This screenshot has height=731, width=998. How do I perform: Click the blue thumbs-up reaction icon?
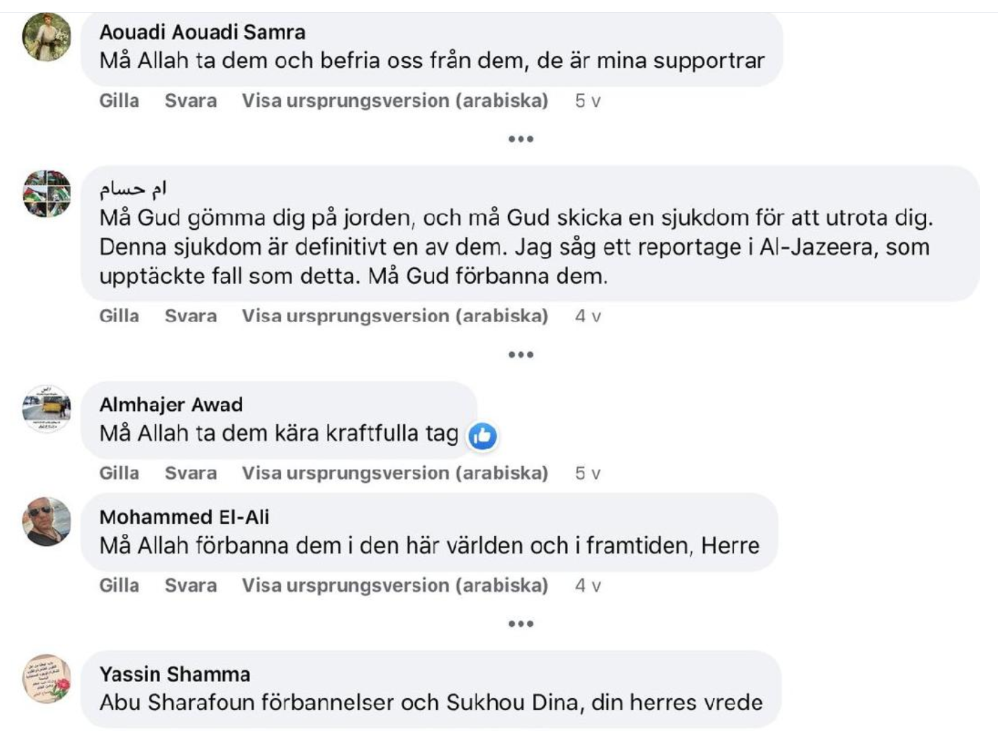coord(482,436)
